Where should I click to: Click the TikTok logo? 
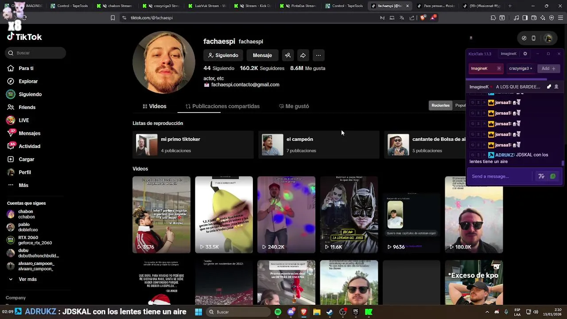pos(25,37)
